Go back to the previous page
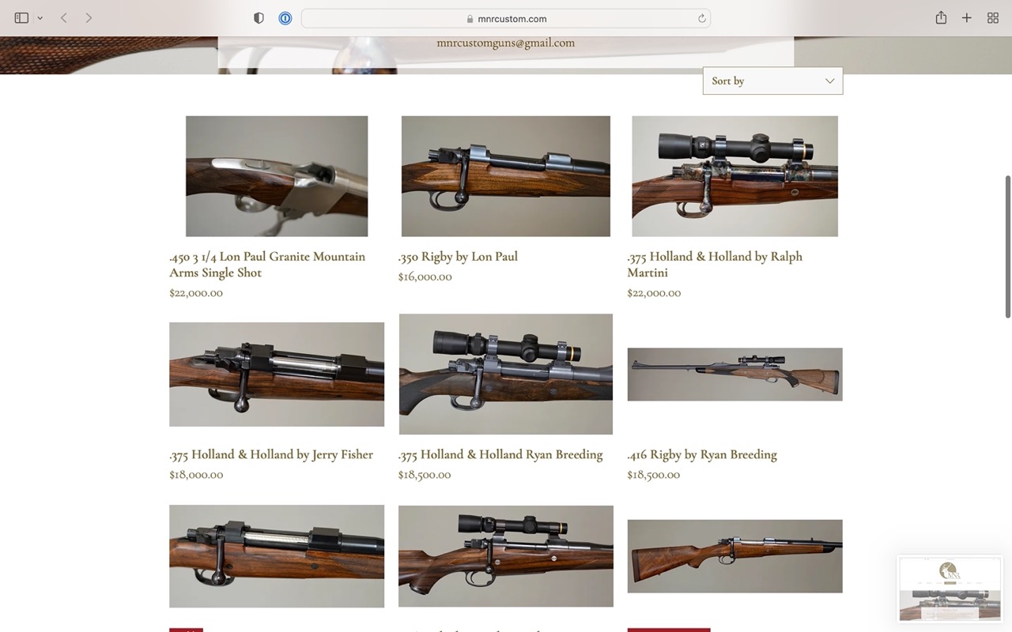Viewport: 1012px width, 632px height. point(64,18)
